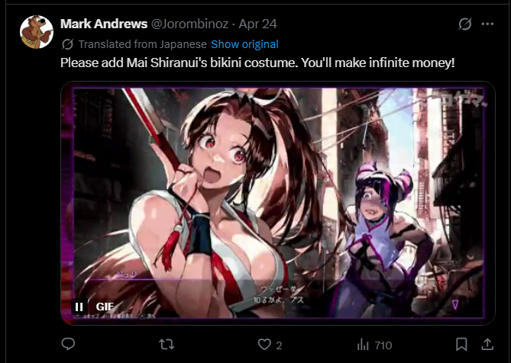
Task: Click the GIF badge label
Action: coord(105,307)
